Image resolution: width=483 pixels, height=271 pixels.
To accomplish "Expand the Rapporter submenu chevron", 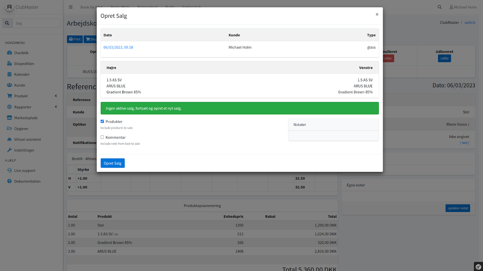I will (x=56, y=107).
